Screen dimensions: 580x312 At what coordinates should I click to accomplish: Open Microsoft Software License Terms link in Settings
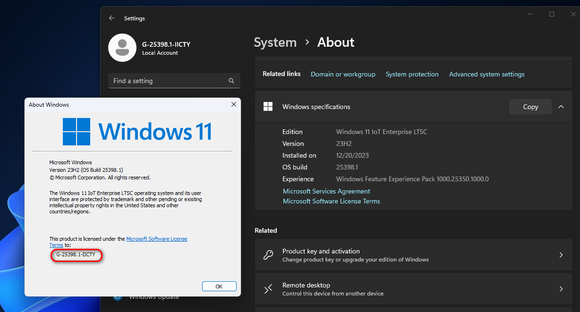click(x=332, y=201)
